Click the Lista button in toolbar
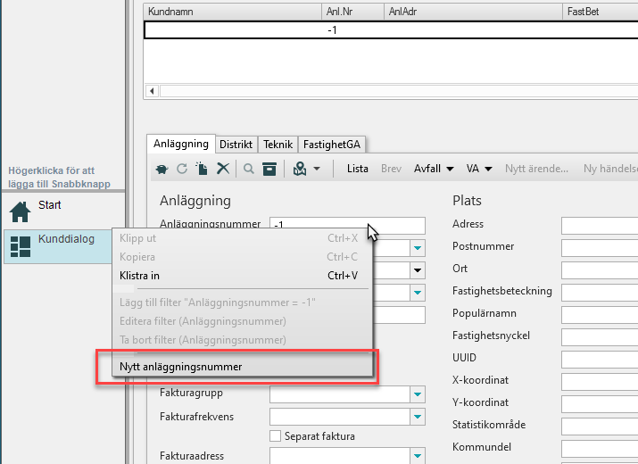The height and width of the screenshot is (464, 638). [357, 168]
